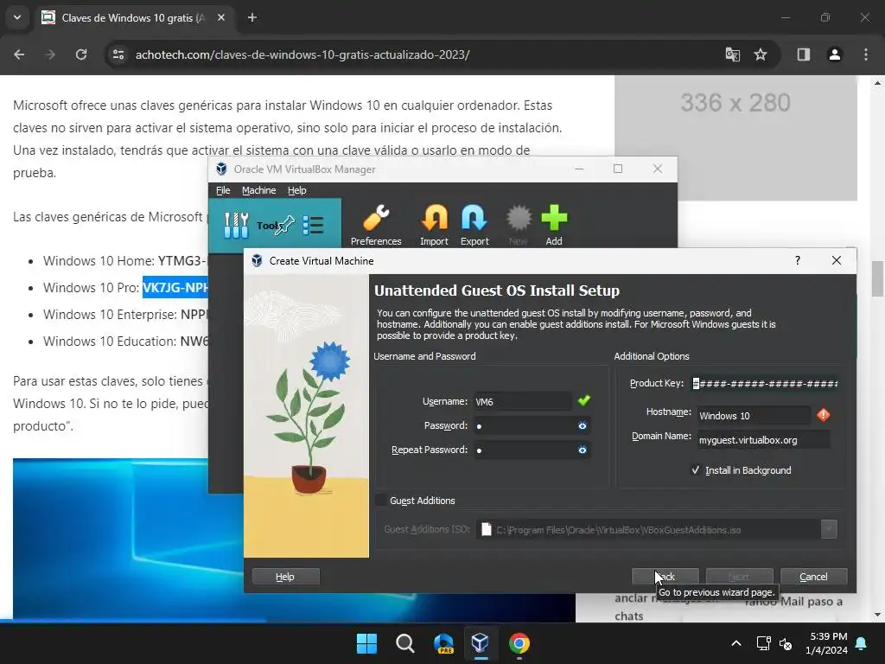Click the clock showing 5:39 PM
Viewport: 885px width, 664px height.
tap(828, 636)
